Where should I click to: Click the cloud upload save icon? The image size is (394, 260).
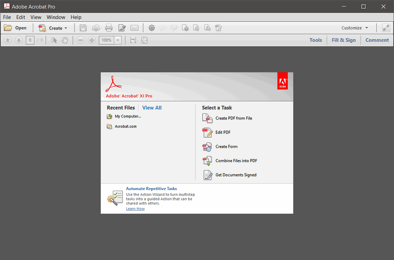click(96, 28)
